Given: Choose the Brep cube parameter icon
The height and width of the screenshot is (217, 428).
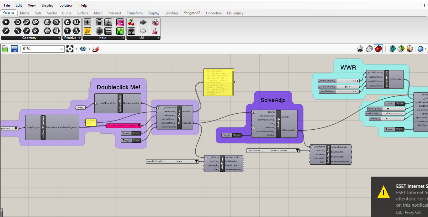Looking at the screenshot, I should tap(47, 22).
